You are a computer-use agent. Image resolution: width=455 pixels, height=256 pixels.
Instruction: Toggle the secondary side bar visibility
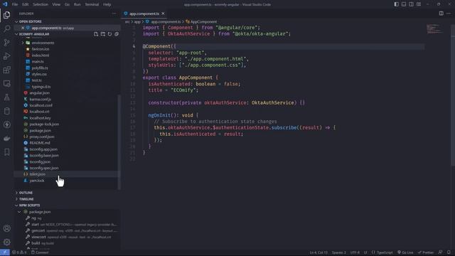click(411, 4)
